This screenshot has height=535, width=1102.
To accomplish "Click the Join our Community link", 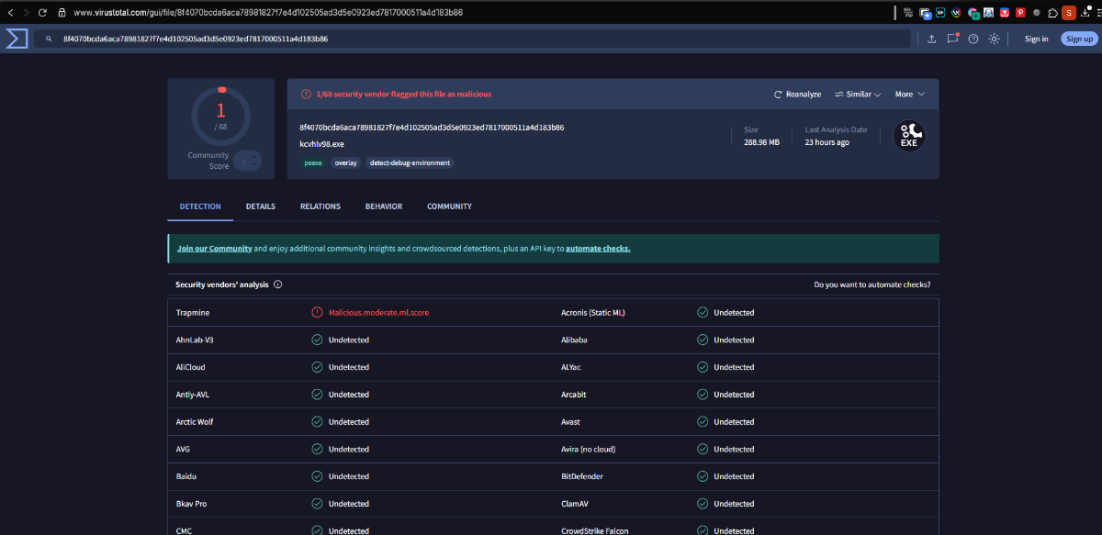I will point(214,249).
